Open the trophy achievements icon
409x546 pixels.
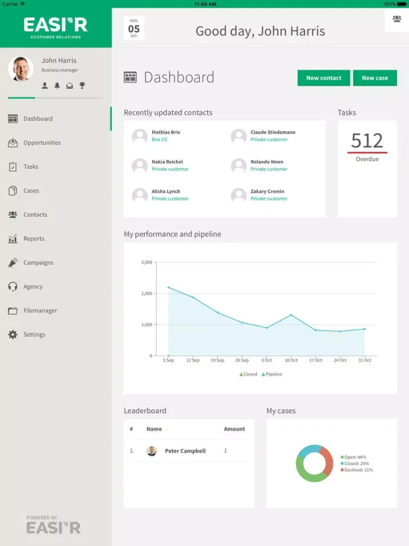[82, 85]
